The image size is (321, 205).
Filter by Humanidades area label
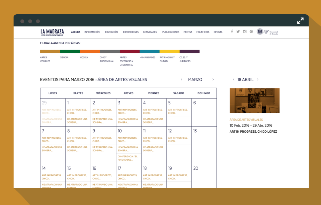pyautogui.click(x=147, y=57)
